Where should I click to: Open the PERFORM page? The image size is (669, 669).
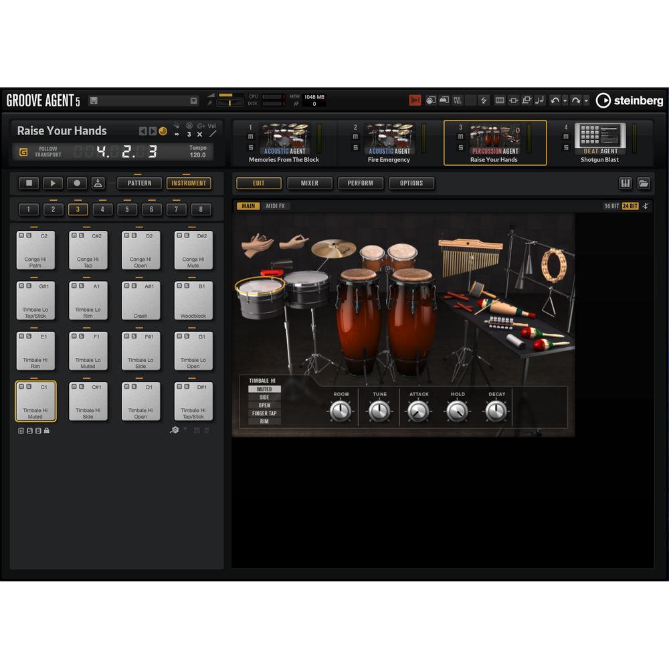(x=361, y=183)
